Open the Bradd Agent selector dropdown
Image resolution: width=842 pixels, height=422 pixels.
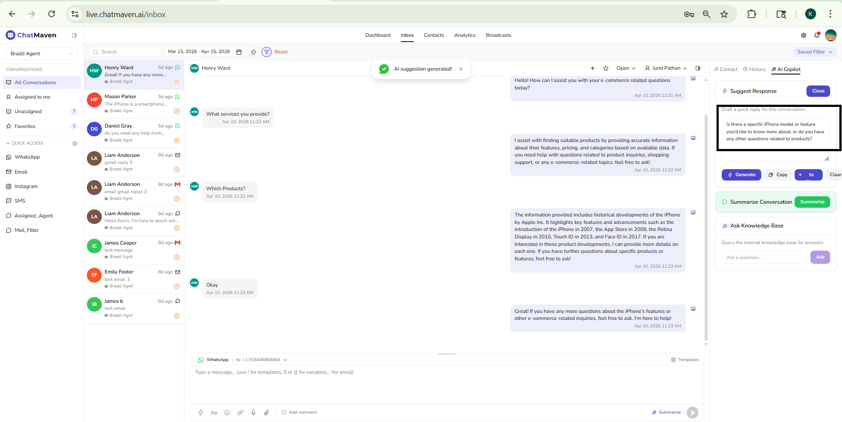pos(41,53)
